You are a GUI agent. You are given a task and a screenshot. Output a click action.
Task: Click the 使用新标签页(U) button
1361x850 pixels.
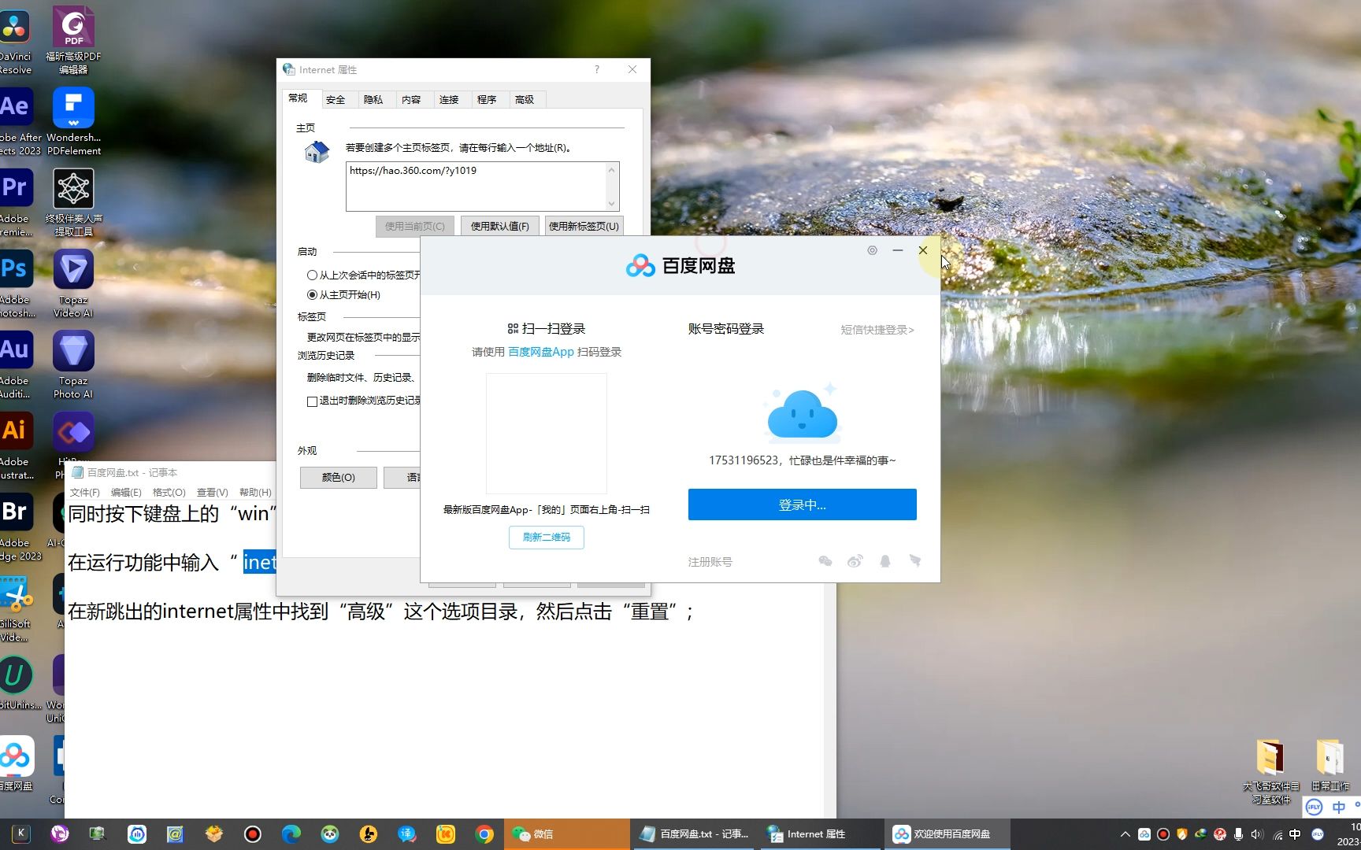[x=584, y=226]
